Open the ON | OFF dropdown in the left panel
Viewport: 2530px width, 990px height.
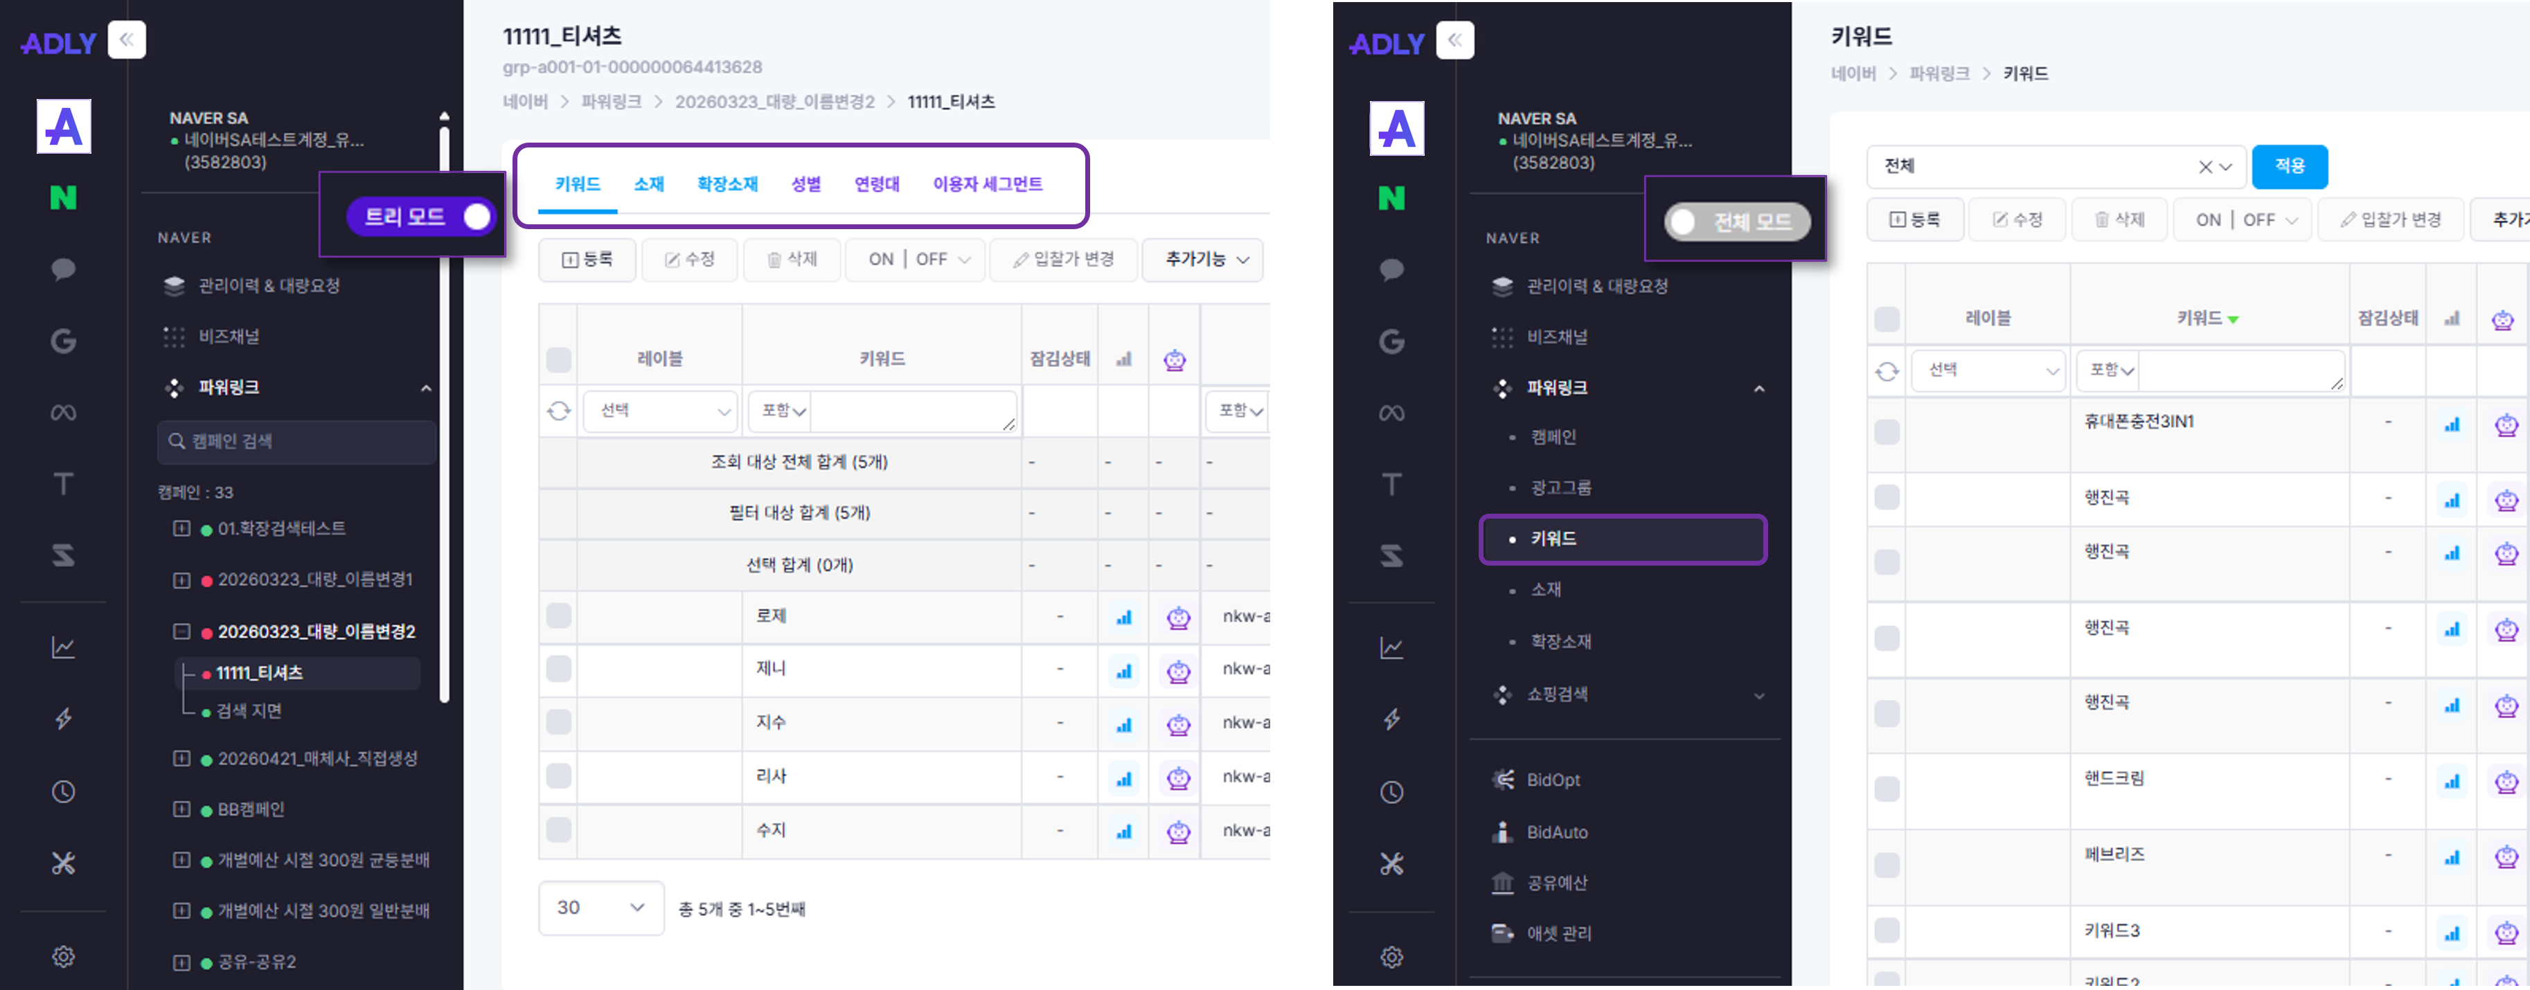tap(916, 260)
